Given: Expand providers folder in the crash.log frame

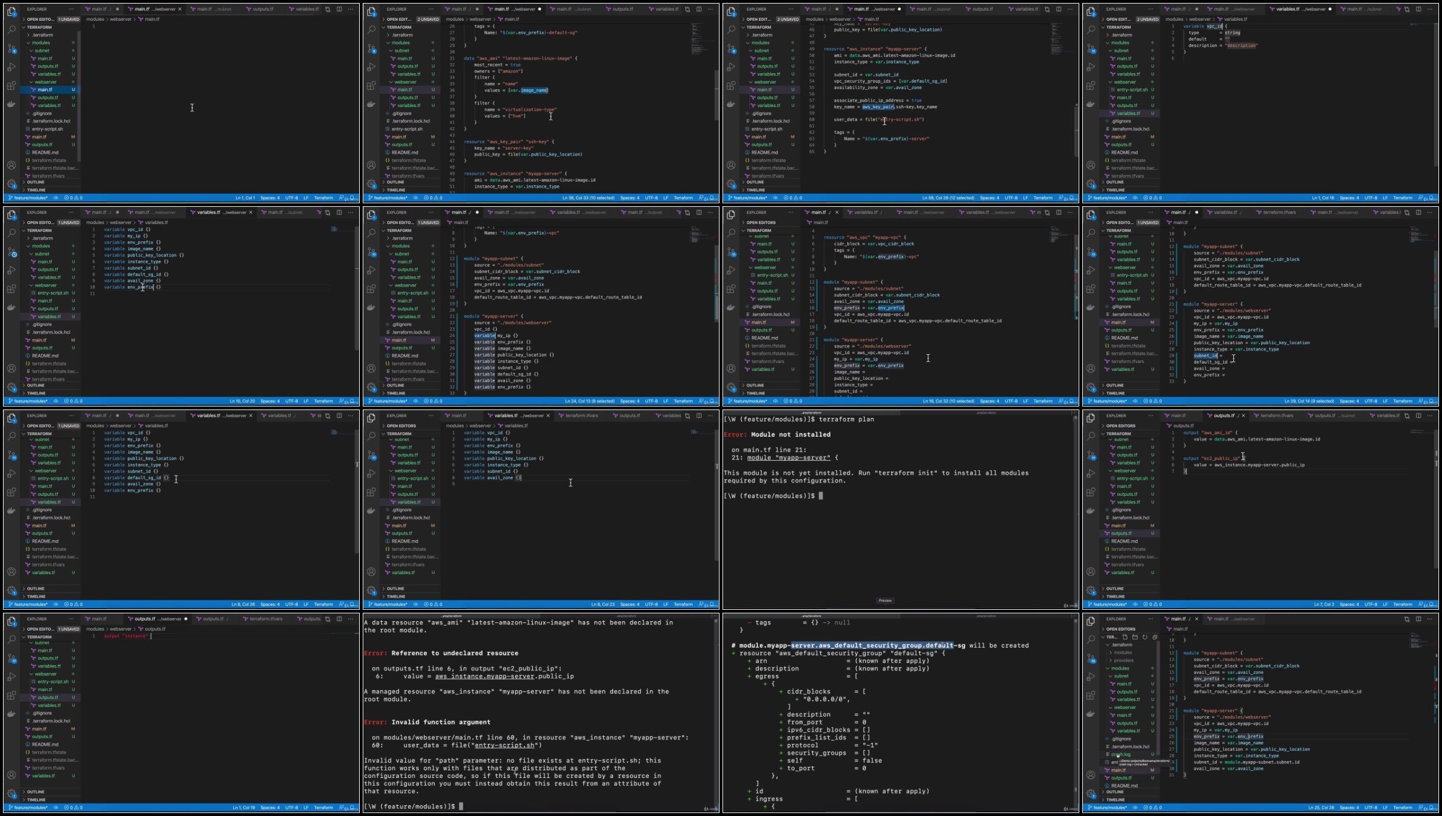Looking at the screenshot, I should [1123, 660].
